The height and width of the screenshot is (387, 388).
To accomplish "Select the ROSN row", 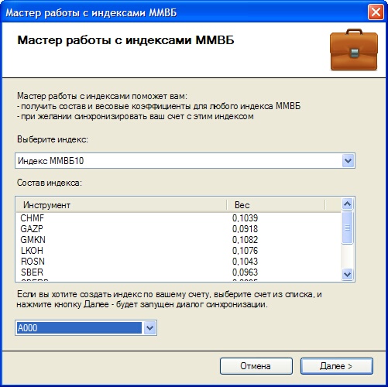I will tap(178, 262).
